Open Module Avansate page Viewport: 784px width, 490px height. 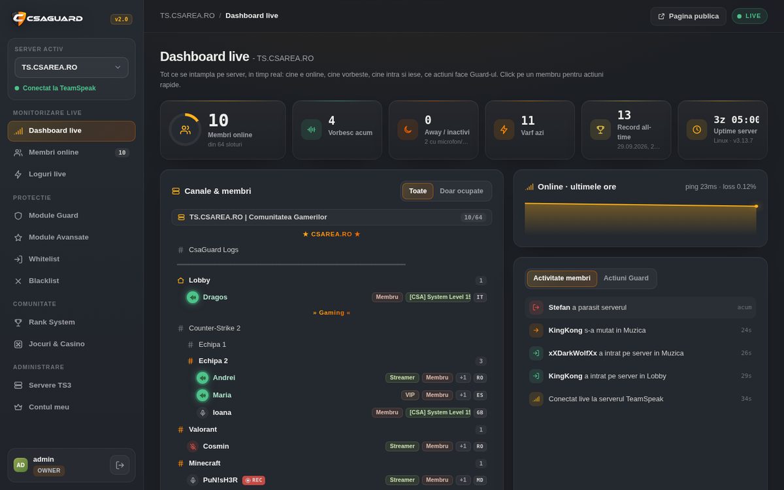72,237
